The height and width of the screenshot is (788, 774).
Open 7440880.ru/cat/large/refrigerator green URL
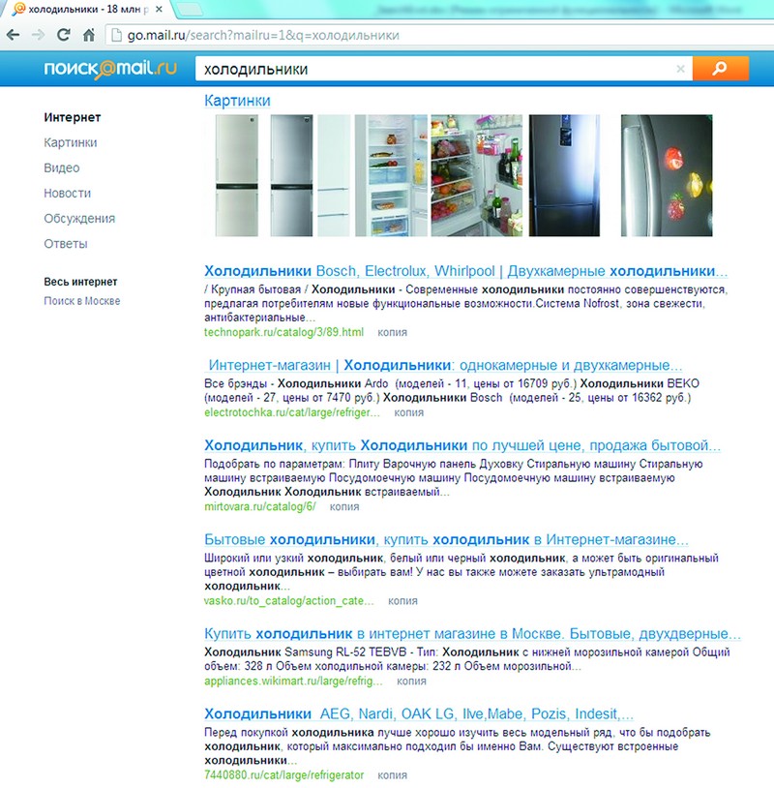(x=283, y=775)
